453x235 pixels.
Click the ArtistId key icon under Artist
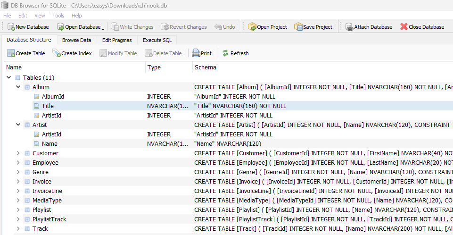[36, 134]
